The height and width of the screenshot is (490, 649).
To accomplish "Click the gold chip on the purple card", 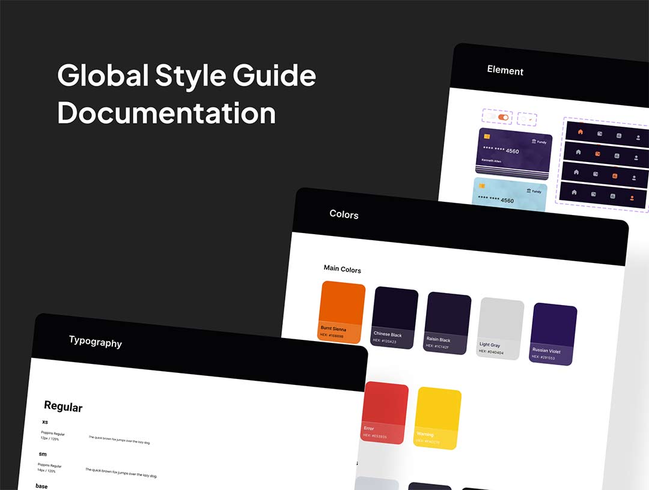I will [487, 137].
